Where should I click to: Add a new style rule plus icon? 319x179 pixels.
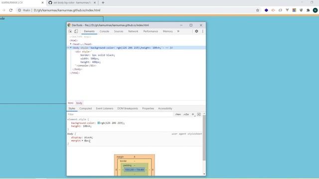[x=193, y=114]
